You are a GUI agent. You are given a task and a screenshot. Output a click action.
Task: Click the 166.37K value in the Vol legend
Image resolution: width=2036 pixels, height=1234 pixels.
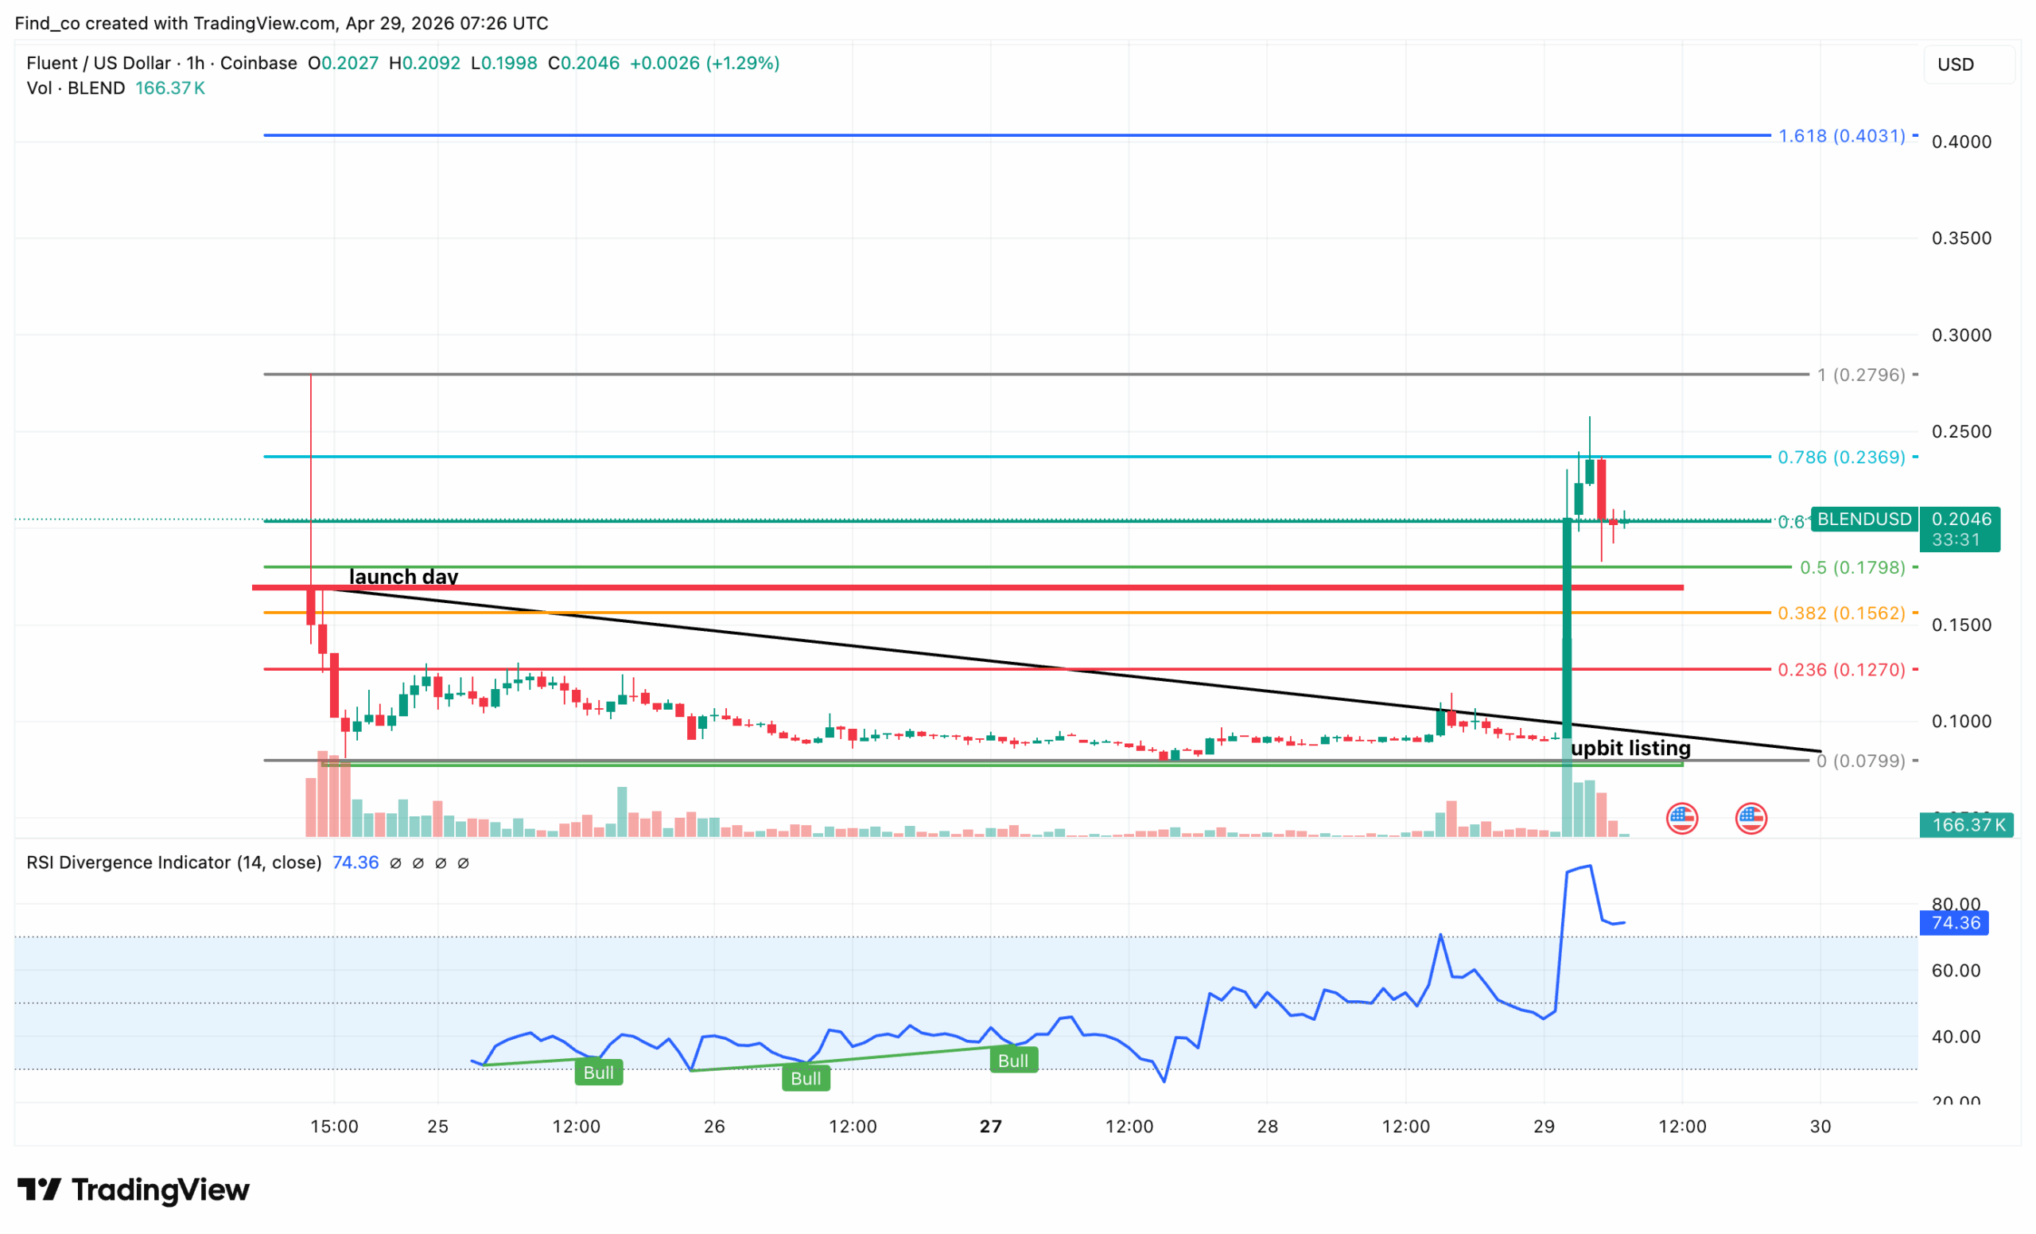point(169,88)
